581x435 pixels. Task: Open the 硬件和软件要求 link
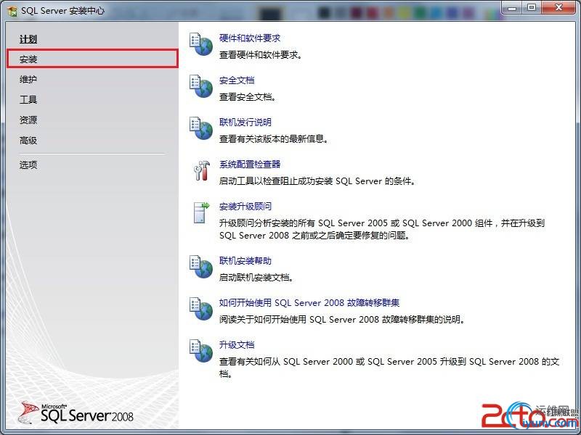click(x=250, y=38)
